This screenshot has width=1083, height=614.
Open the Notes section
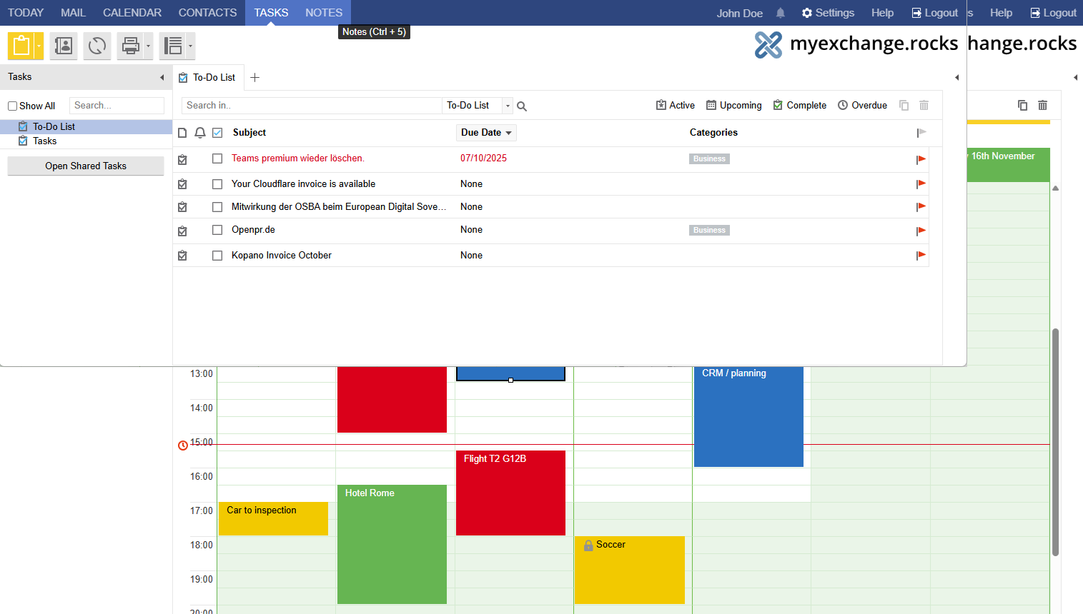point(324,13)
